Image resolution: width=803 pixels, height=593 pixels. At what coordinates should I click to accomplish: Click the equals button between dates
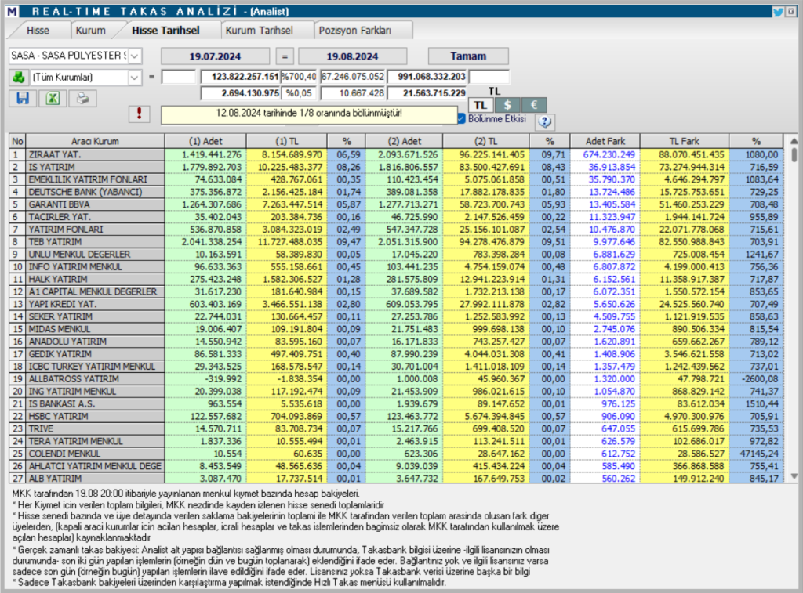285,56
